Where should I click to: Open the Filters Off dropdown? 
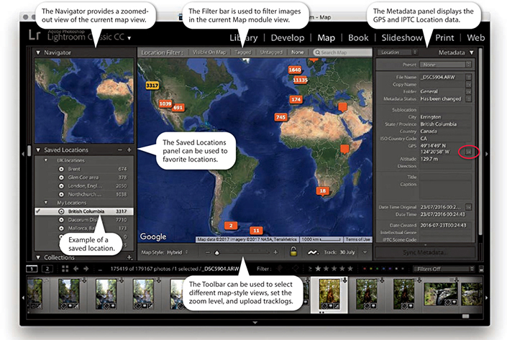coord(444,269)
